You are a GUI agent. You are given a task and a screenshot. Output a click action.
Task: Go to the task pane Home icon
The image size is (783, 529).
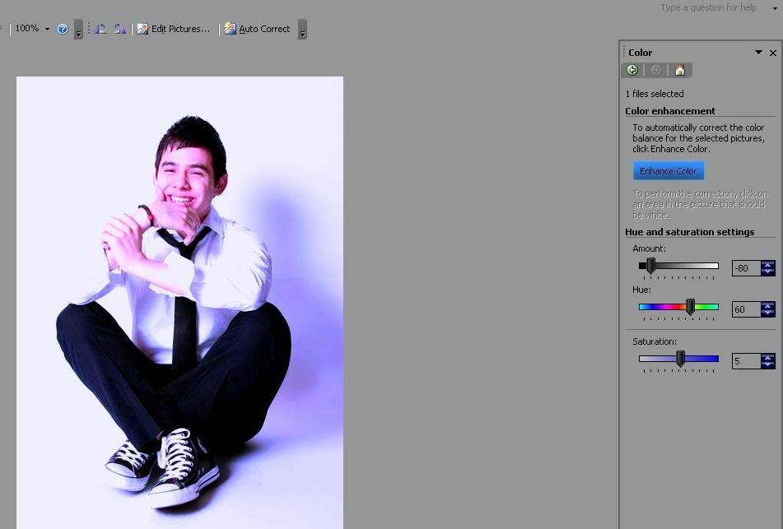[679, 71]
